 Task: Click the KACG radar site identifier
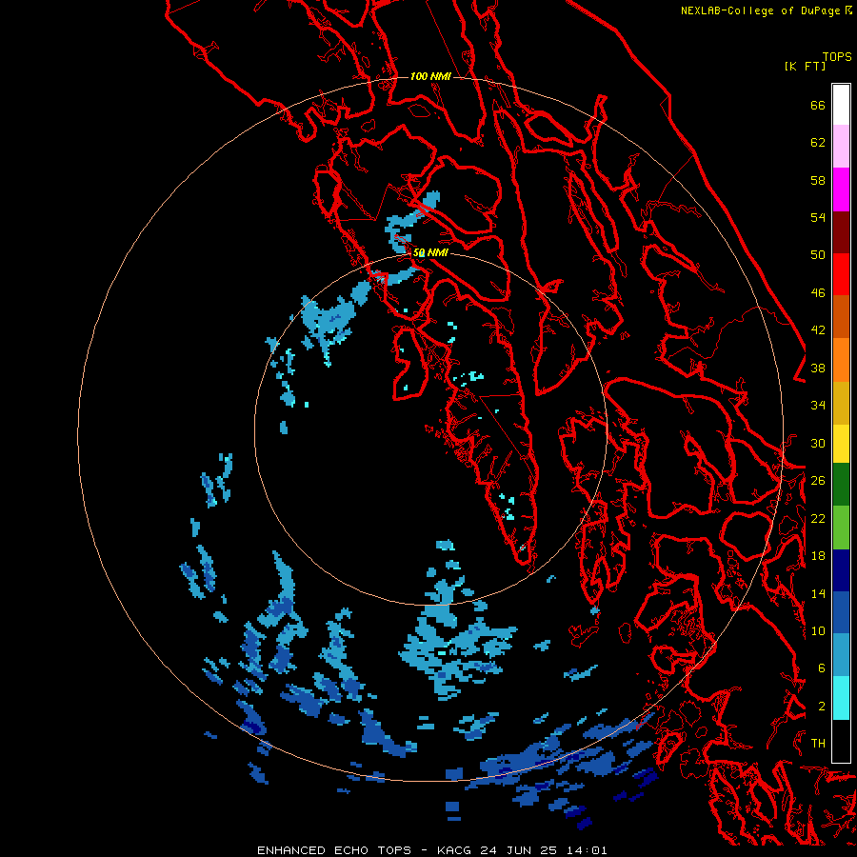click(x=456, y=850)
